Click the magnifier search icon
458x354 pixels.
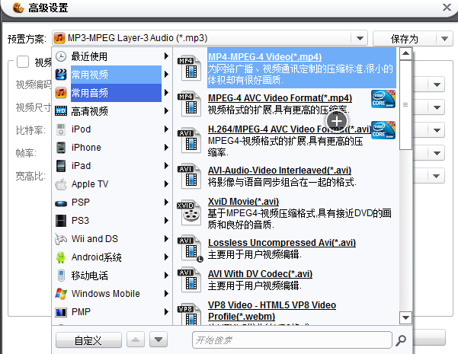[x=401, y=340]
